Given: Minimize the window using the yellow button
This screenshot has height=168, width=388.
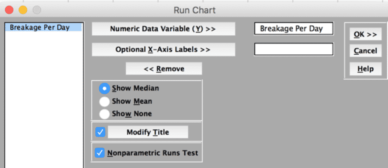Looking at the screenshot, I should 23,10.
